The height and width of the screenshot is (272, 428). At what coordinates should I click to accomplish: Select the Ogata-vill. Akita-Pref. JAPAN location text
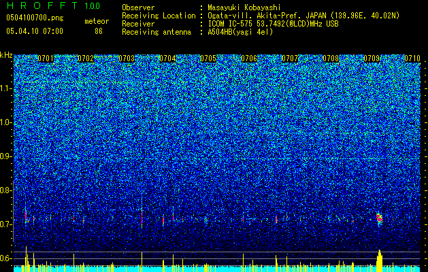click(303, 16)
